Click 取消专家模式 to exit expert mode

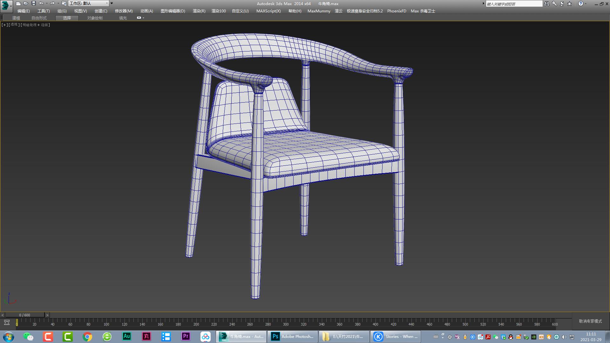[x=590, y=321]
